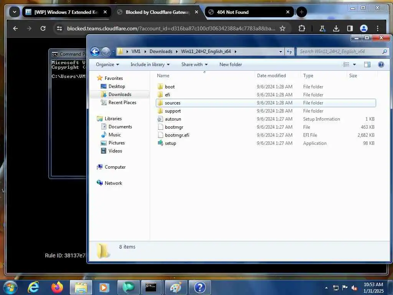Image resolution: width=393 pixels, height=295 pixels.
Task: Open browser downloads icon
Action: [x=336, y=28]
